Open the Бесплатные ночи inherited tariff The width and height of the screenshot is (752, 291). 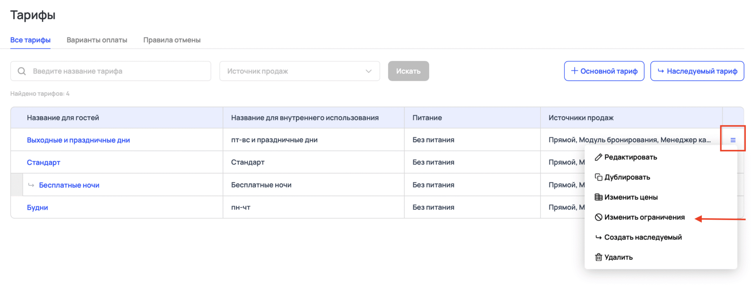[69, 185]
